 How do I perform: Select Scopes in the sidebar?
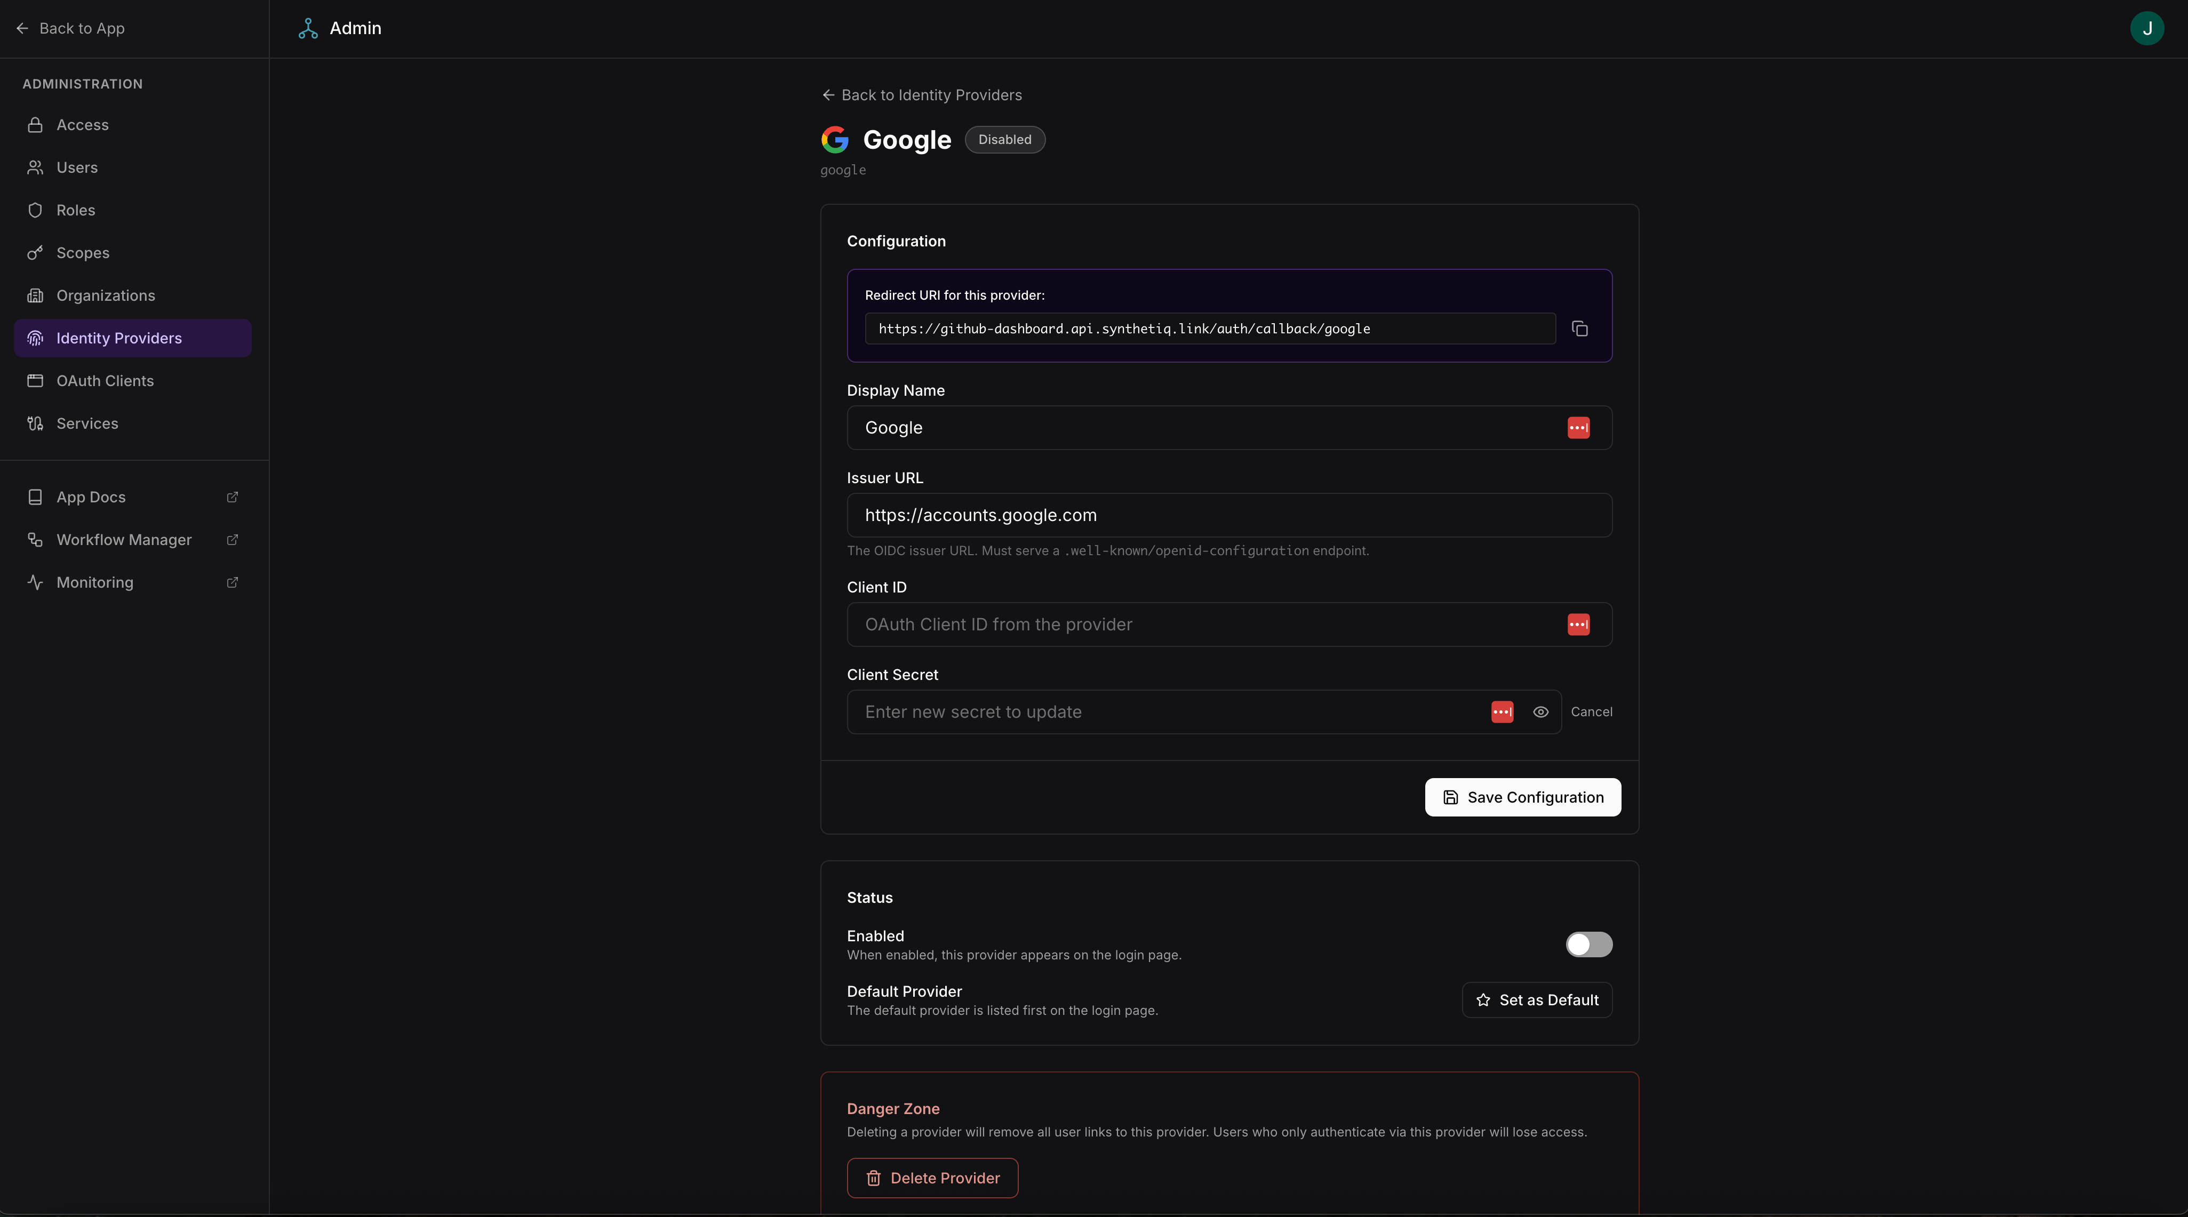pos(132,252)
